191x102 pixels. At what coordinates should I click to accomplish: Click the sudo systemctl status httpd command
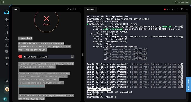coord(132,19)
